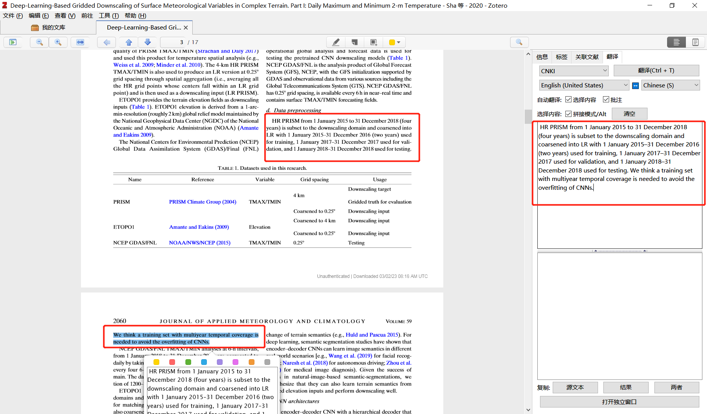The image size is (707, 414).
Task: Show the item pane view
Action: coord(676,42)
